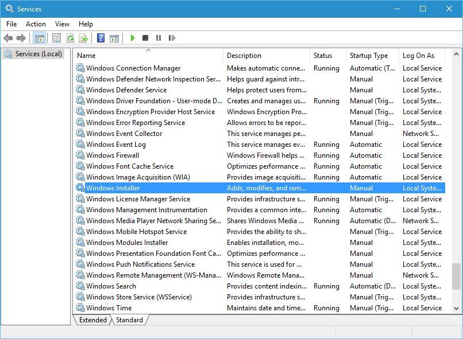Click the Refresh toolbar icon
The image size is (463, 339).
70,38
